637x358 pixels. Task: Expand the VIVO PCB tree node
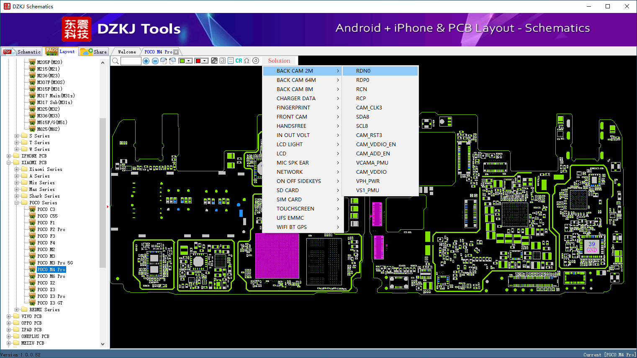click(x=9, y=316)
